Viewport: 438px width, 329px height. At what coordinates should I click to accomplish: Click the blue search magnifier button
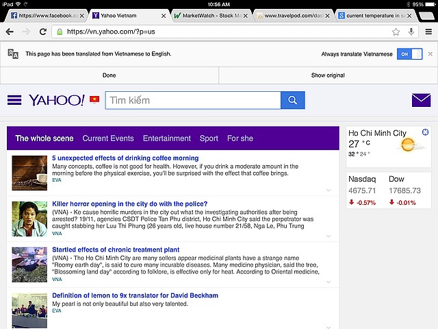(x=292, y=100)
